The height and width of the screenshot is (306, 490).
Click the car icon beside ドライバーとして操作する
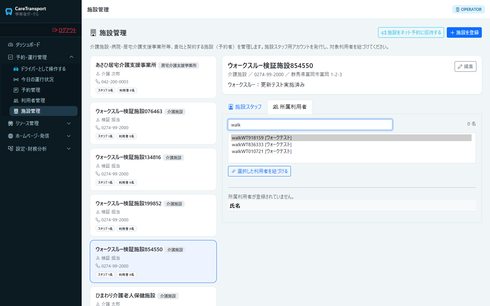[16, 69]
